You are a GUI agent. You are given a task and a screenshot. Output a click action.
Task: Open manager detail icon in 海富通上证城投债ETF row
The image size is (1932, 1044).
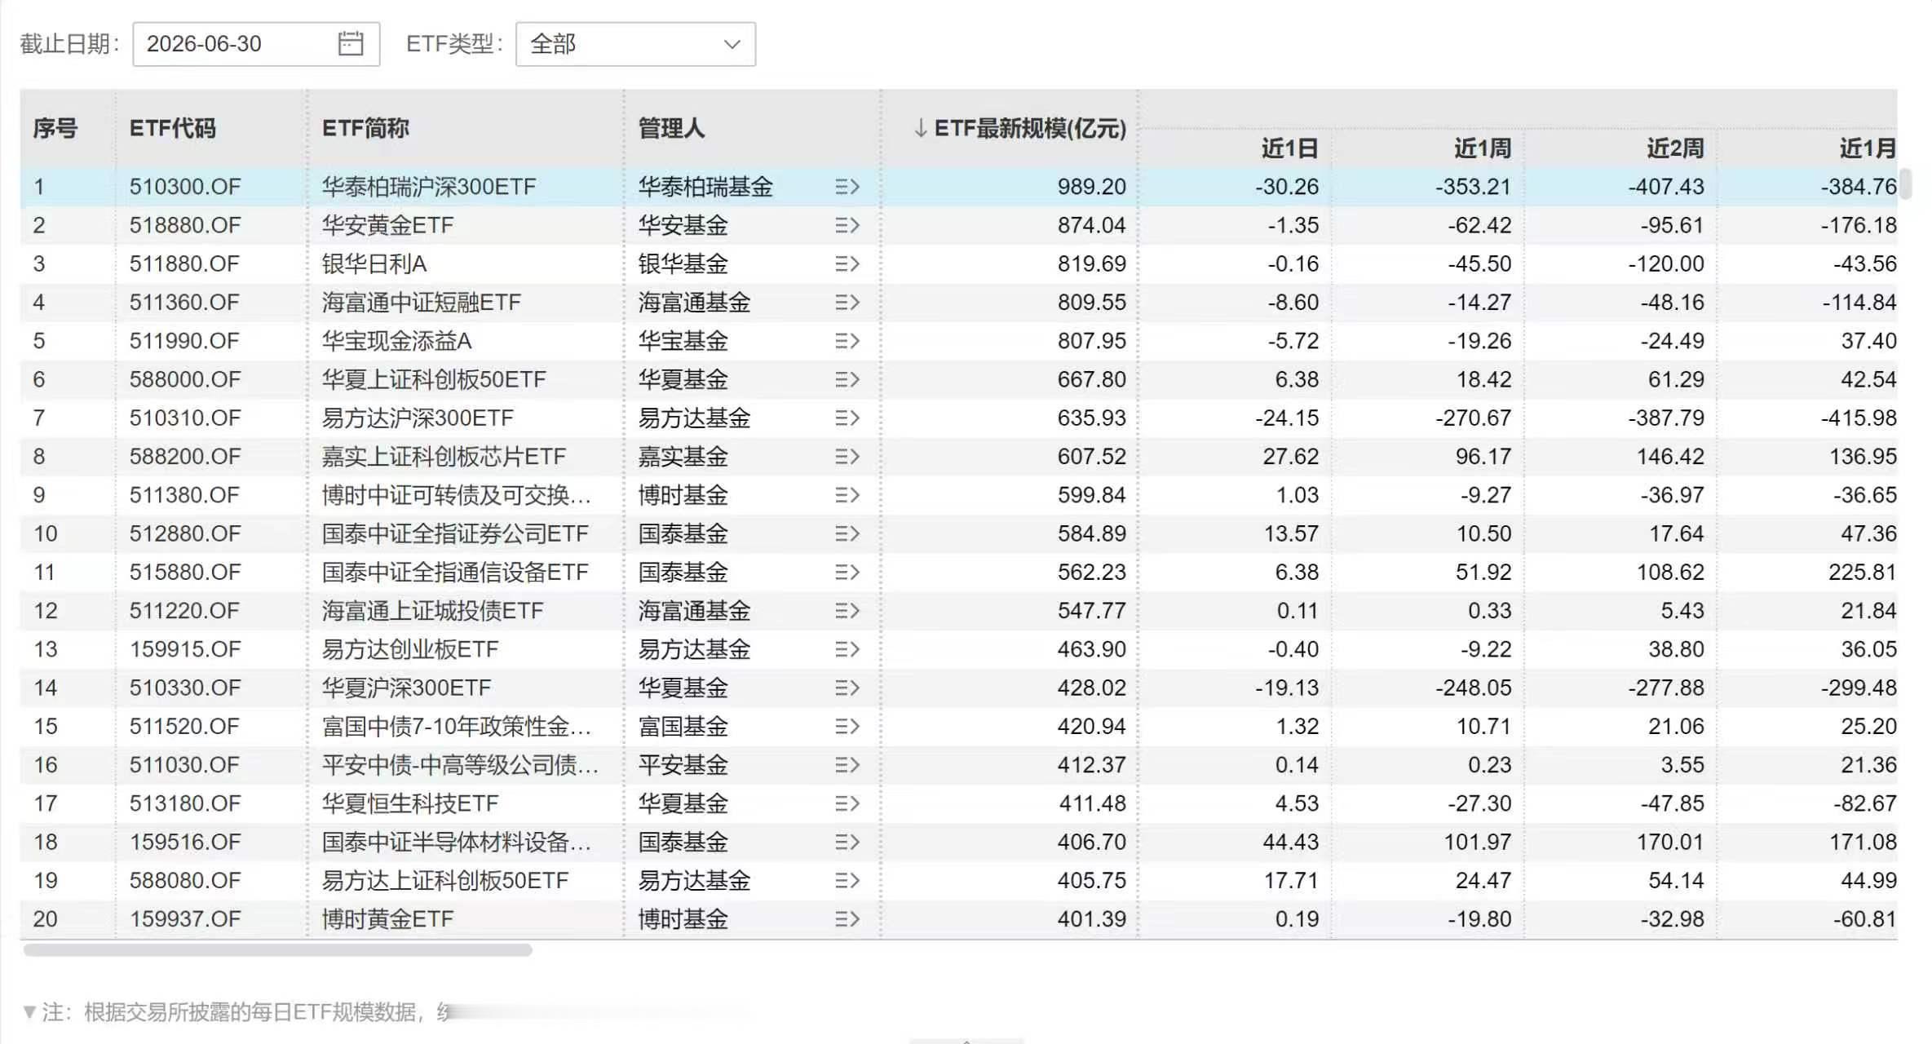coord(847,611)
